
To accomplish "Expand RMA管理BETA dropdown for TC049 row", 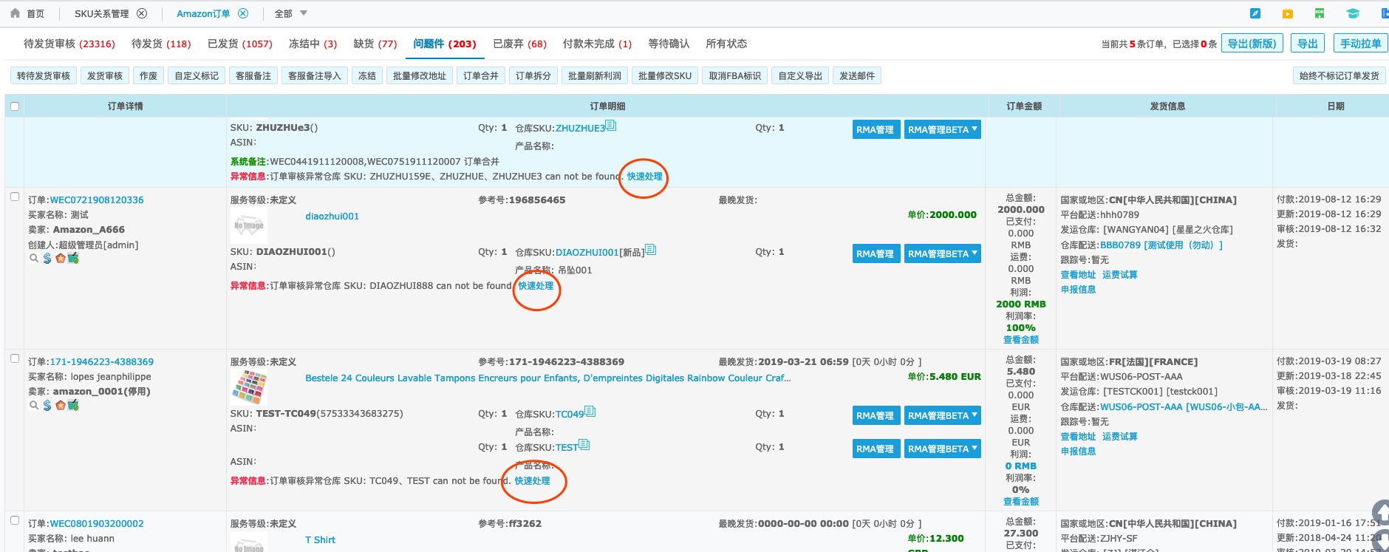I will (942, 415).
